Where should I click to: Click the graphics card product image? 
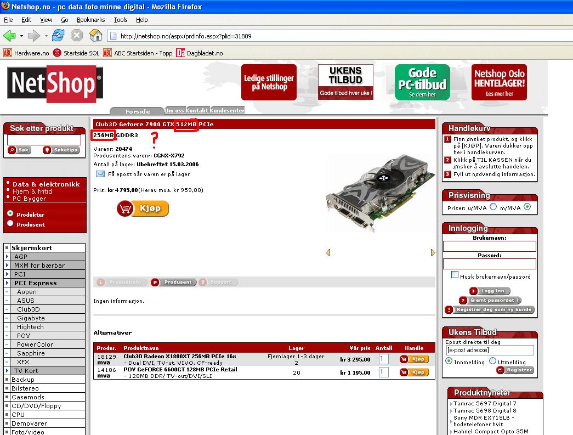point(380,193)
